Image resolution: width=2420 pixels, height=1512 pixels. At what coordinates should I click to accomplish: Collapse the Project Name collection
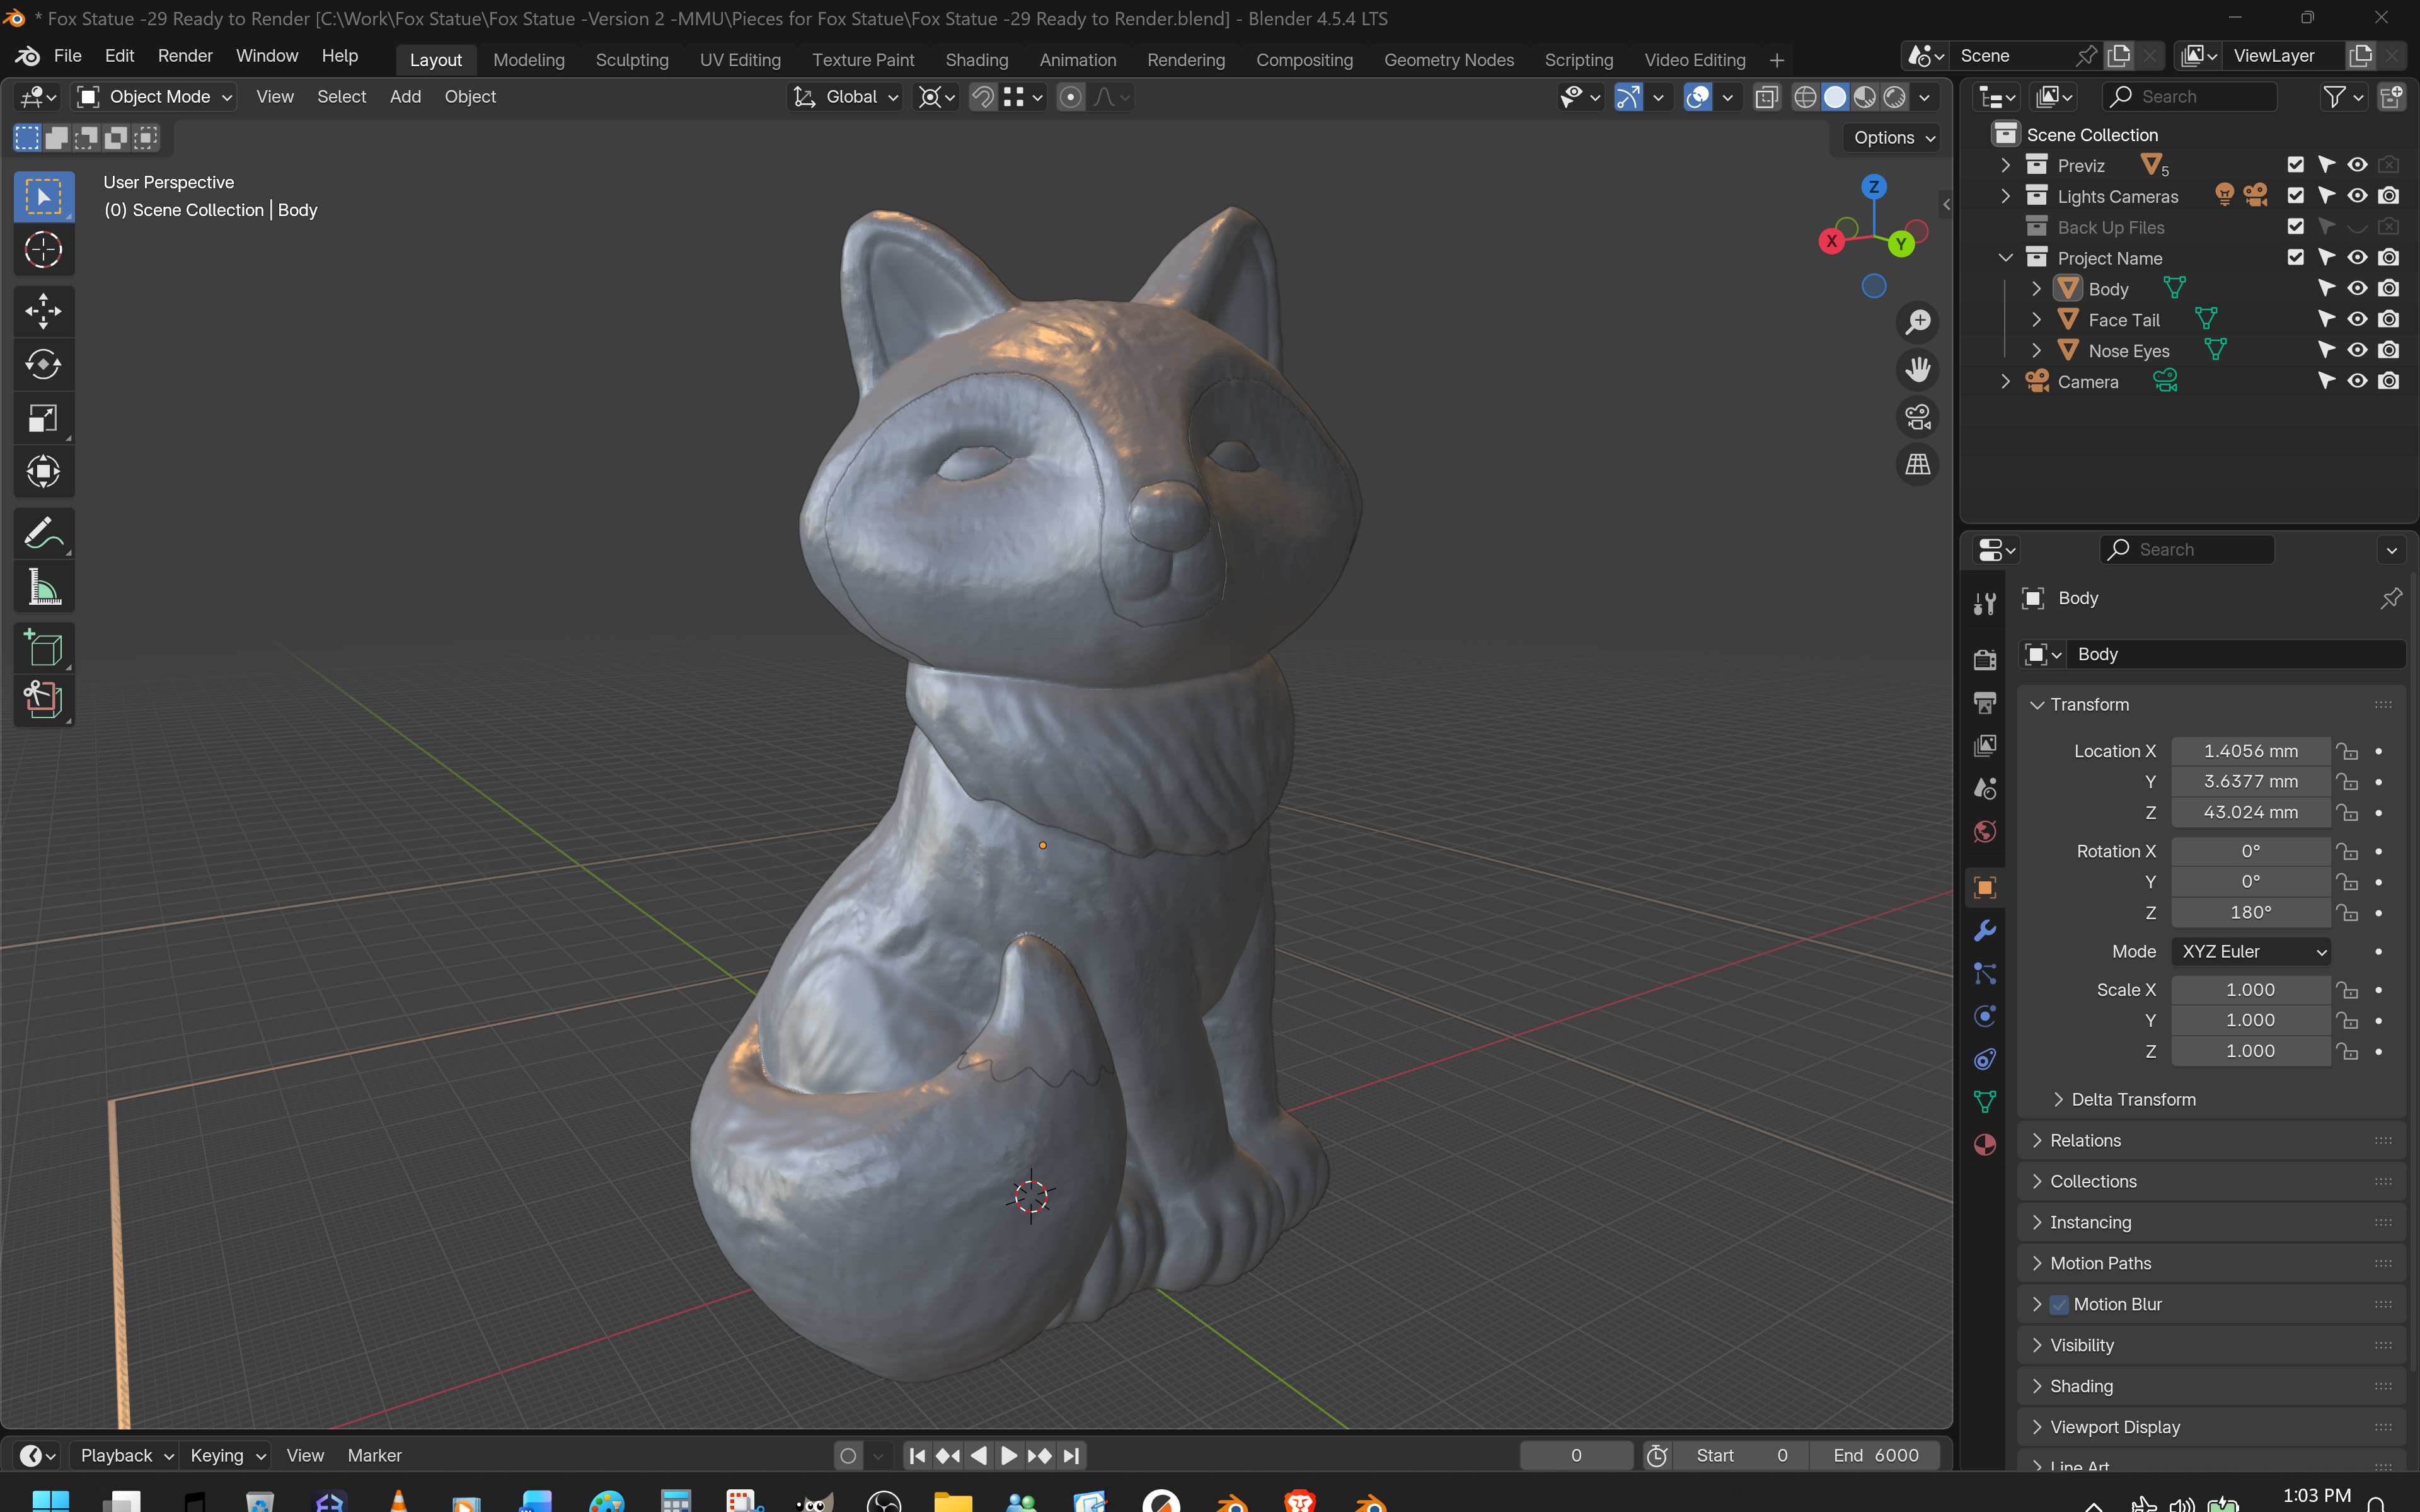[2005, 258]
